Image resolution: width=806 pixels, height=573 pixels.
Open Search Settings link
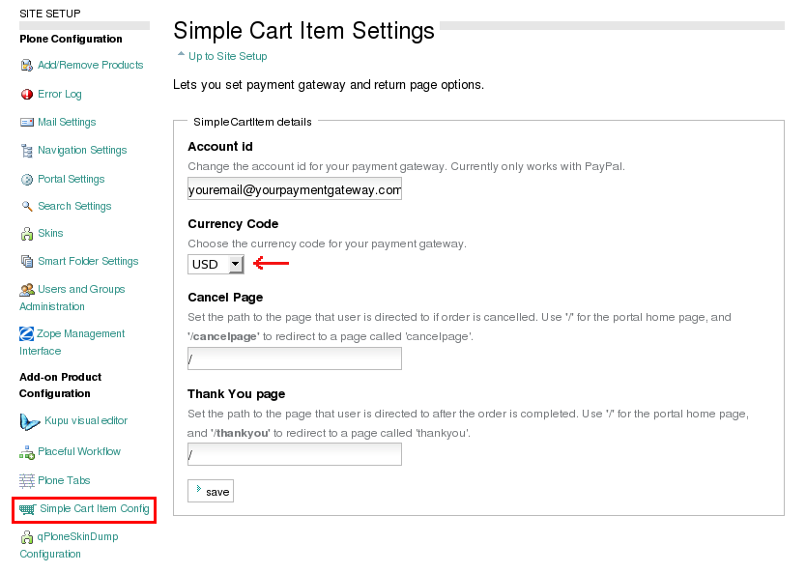[x=74, y=206]
